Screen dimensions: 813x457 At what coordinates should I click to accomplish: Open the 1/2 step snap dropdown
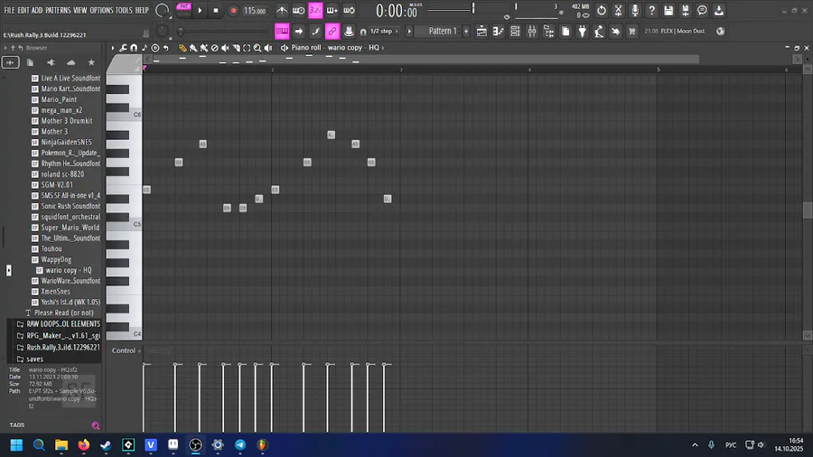[384, 31]
